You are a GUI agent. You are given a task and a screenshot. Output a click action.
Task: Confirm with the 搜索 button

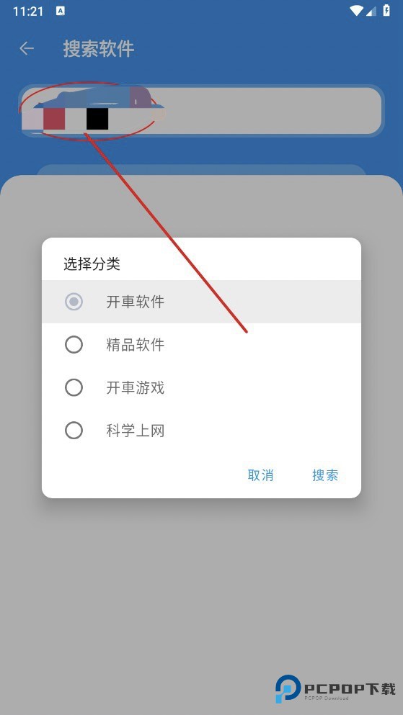(325, 475)
